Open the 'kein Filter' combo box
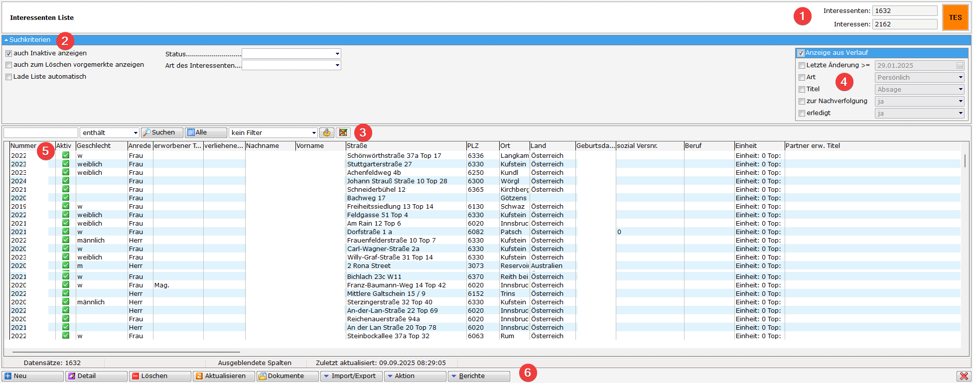This screenshot has width=973, height=383. (273, 132)
